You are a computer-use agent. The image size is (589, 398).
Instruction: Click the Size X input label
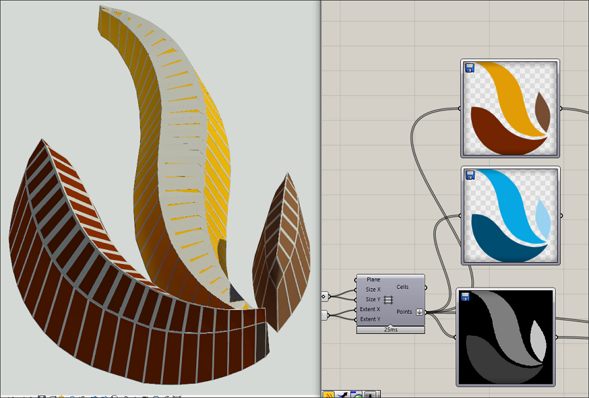(373, 290)
